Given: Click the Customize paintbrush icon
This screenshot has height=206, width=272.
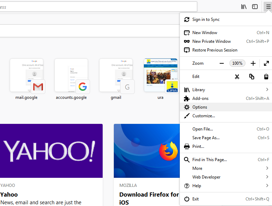Looking at the screenshot, I should (x=187, y=116).
